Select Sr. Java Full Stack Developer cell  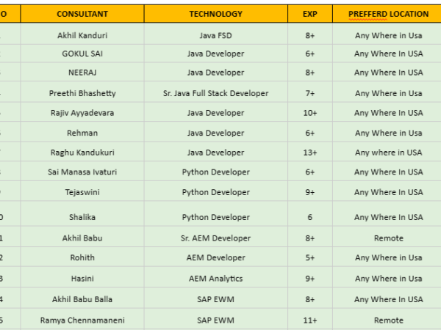215,93
